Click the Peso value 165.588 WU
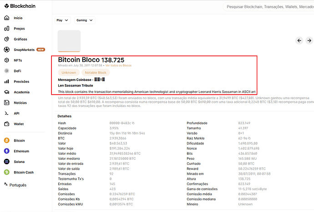The height and width of the screenshot is (212, 314). pyautogui.click(x=248, y=159)
